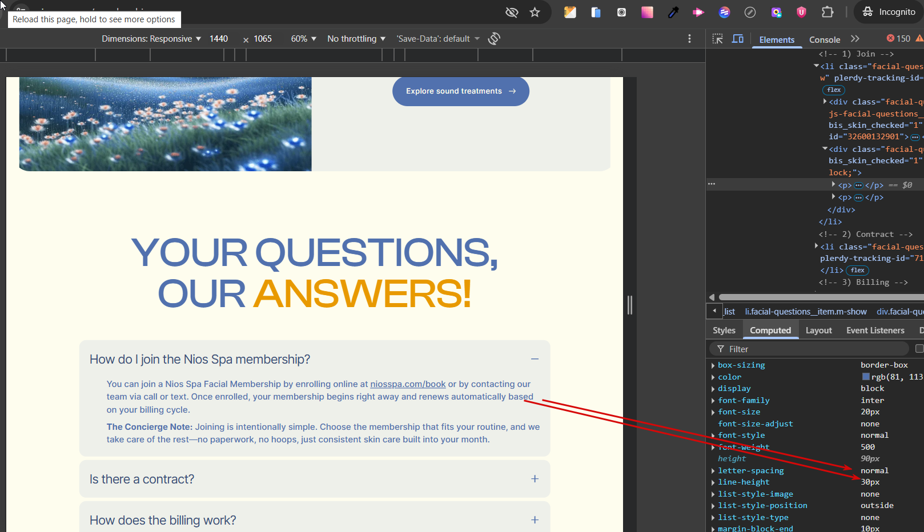Click the red error count indicator
The image size is (924, 532).
pos(898,38)
